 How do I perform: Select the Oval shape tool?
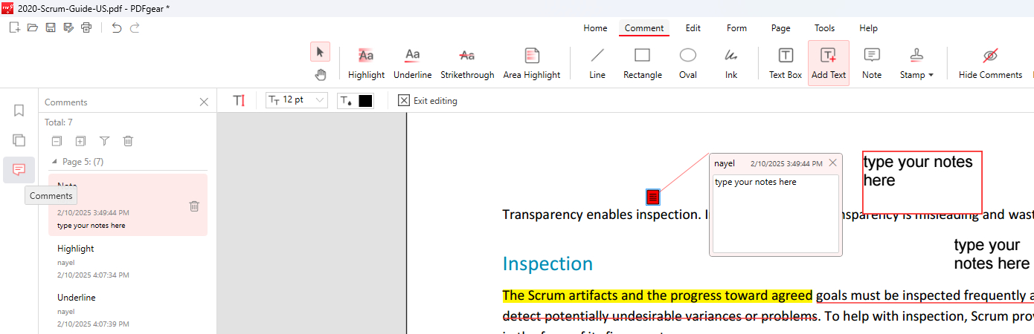tap(688, 63)
